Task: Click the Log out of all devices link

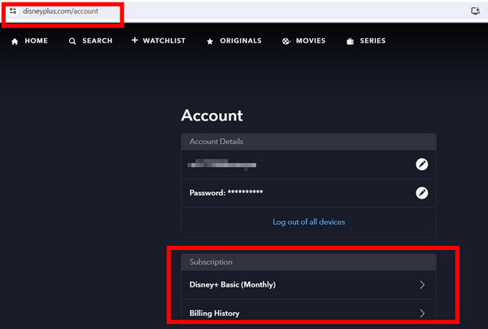Action: tap(309, 222)
